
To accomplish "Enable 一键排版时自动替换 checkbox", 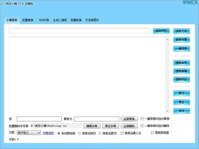I will pos(142,119).
